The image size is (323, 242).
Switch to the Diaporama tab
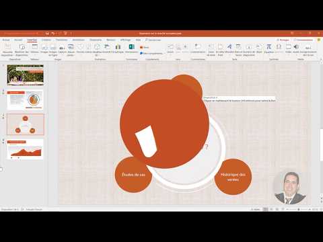pyautogui.click(x=96, y=40)
